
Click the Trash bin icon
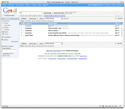tap(3, 34)
